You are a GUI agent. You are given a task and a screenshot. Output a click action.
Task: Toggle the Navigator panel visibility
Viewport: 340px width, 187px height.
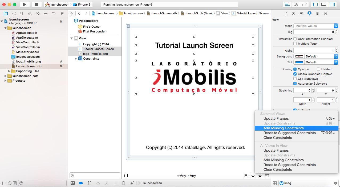pyautogui.click(x=315, y=5)
